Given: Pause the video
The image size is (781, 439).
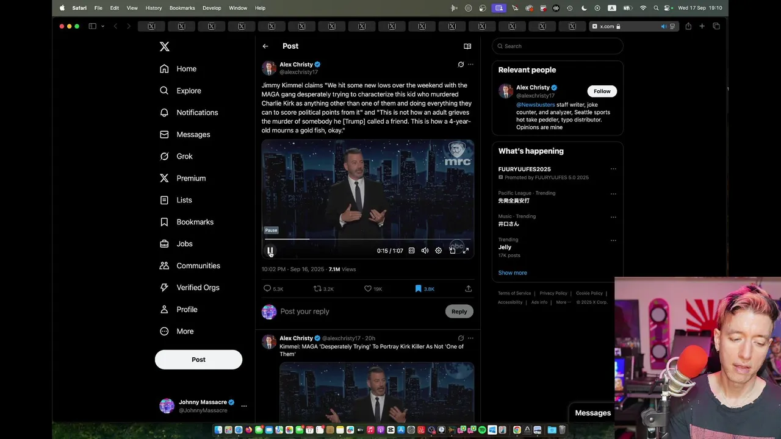Looking at the screenshot, I should (x=270, y=251).
